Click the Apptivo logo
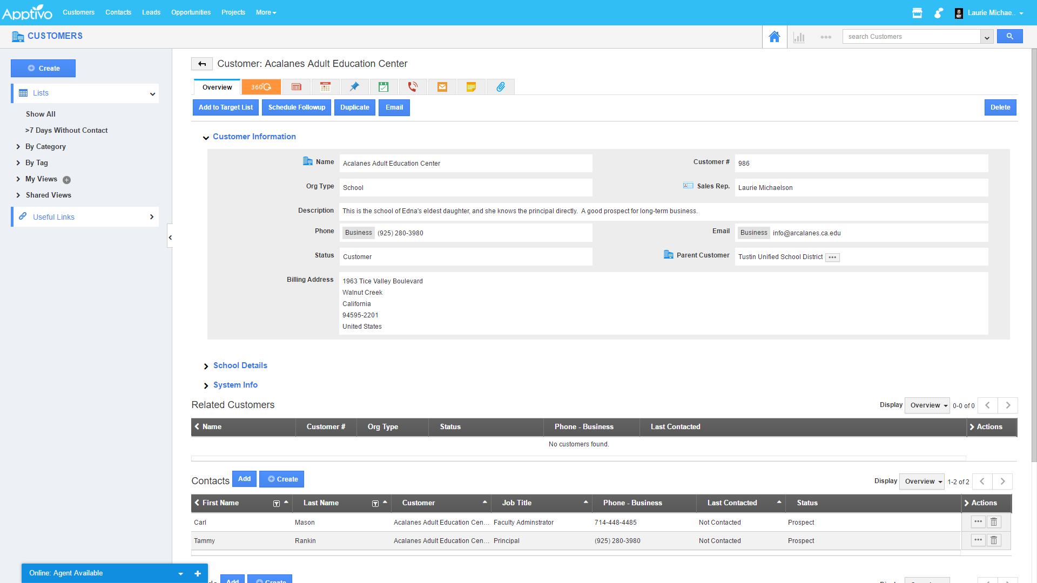The image size is (1037, 583). pyautogui.click(x=27, y=12)
